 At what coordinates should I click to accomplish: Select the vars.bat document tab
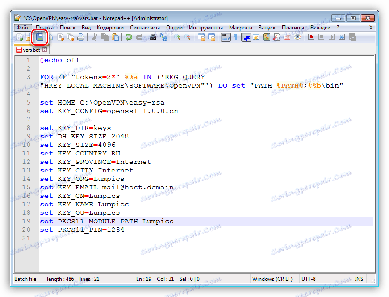click(31, 50)
